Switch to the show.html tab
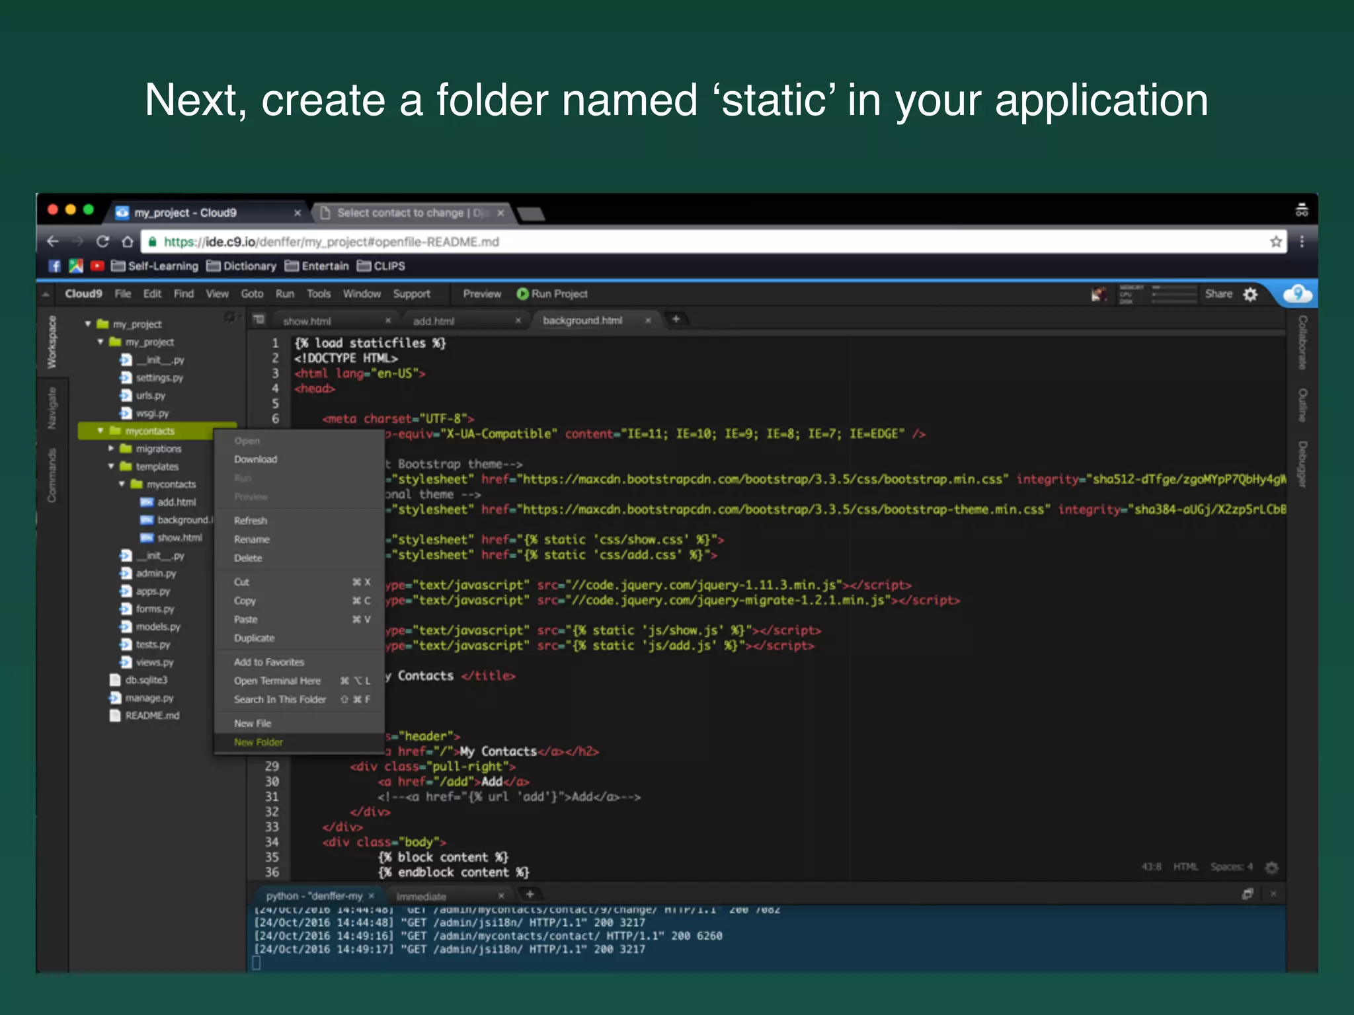Viewport: 1354px width, 1015px height. tap(307, 321)
